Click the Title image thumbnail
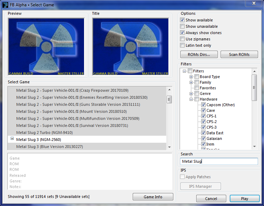 [131, 47]
